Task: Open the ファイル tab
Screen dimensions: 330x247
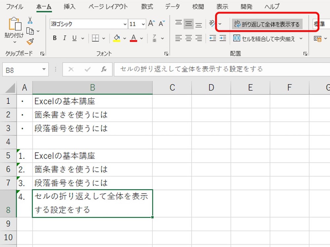Action: coord(15,7)
